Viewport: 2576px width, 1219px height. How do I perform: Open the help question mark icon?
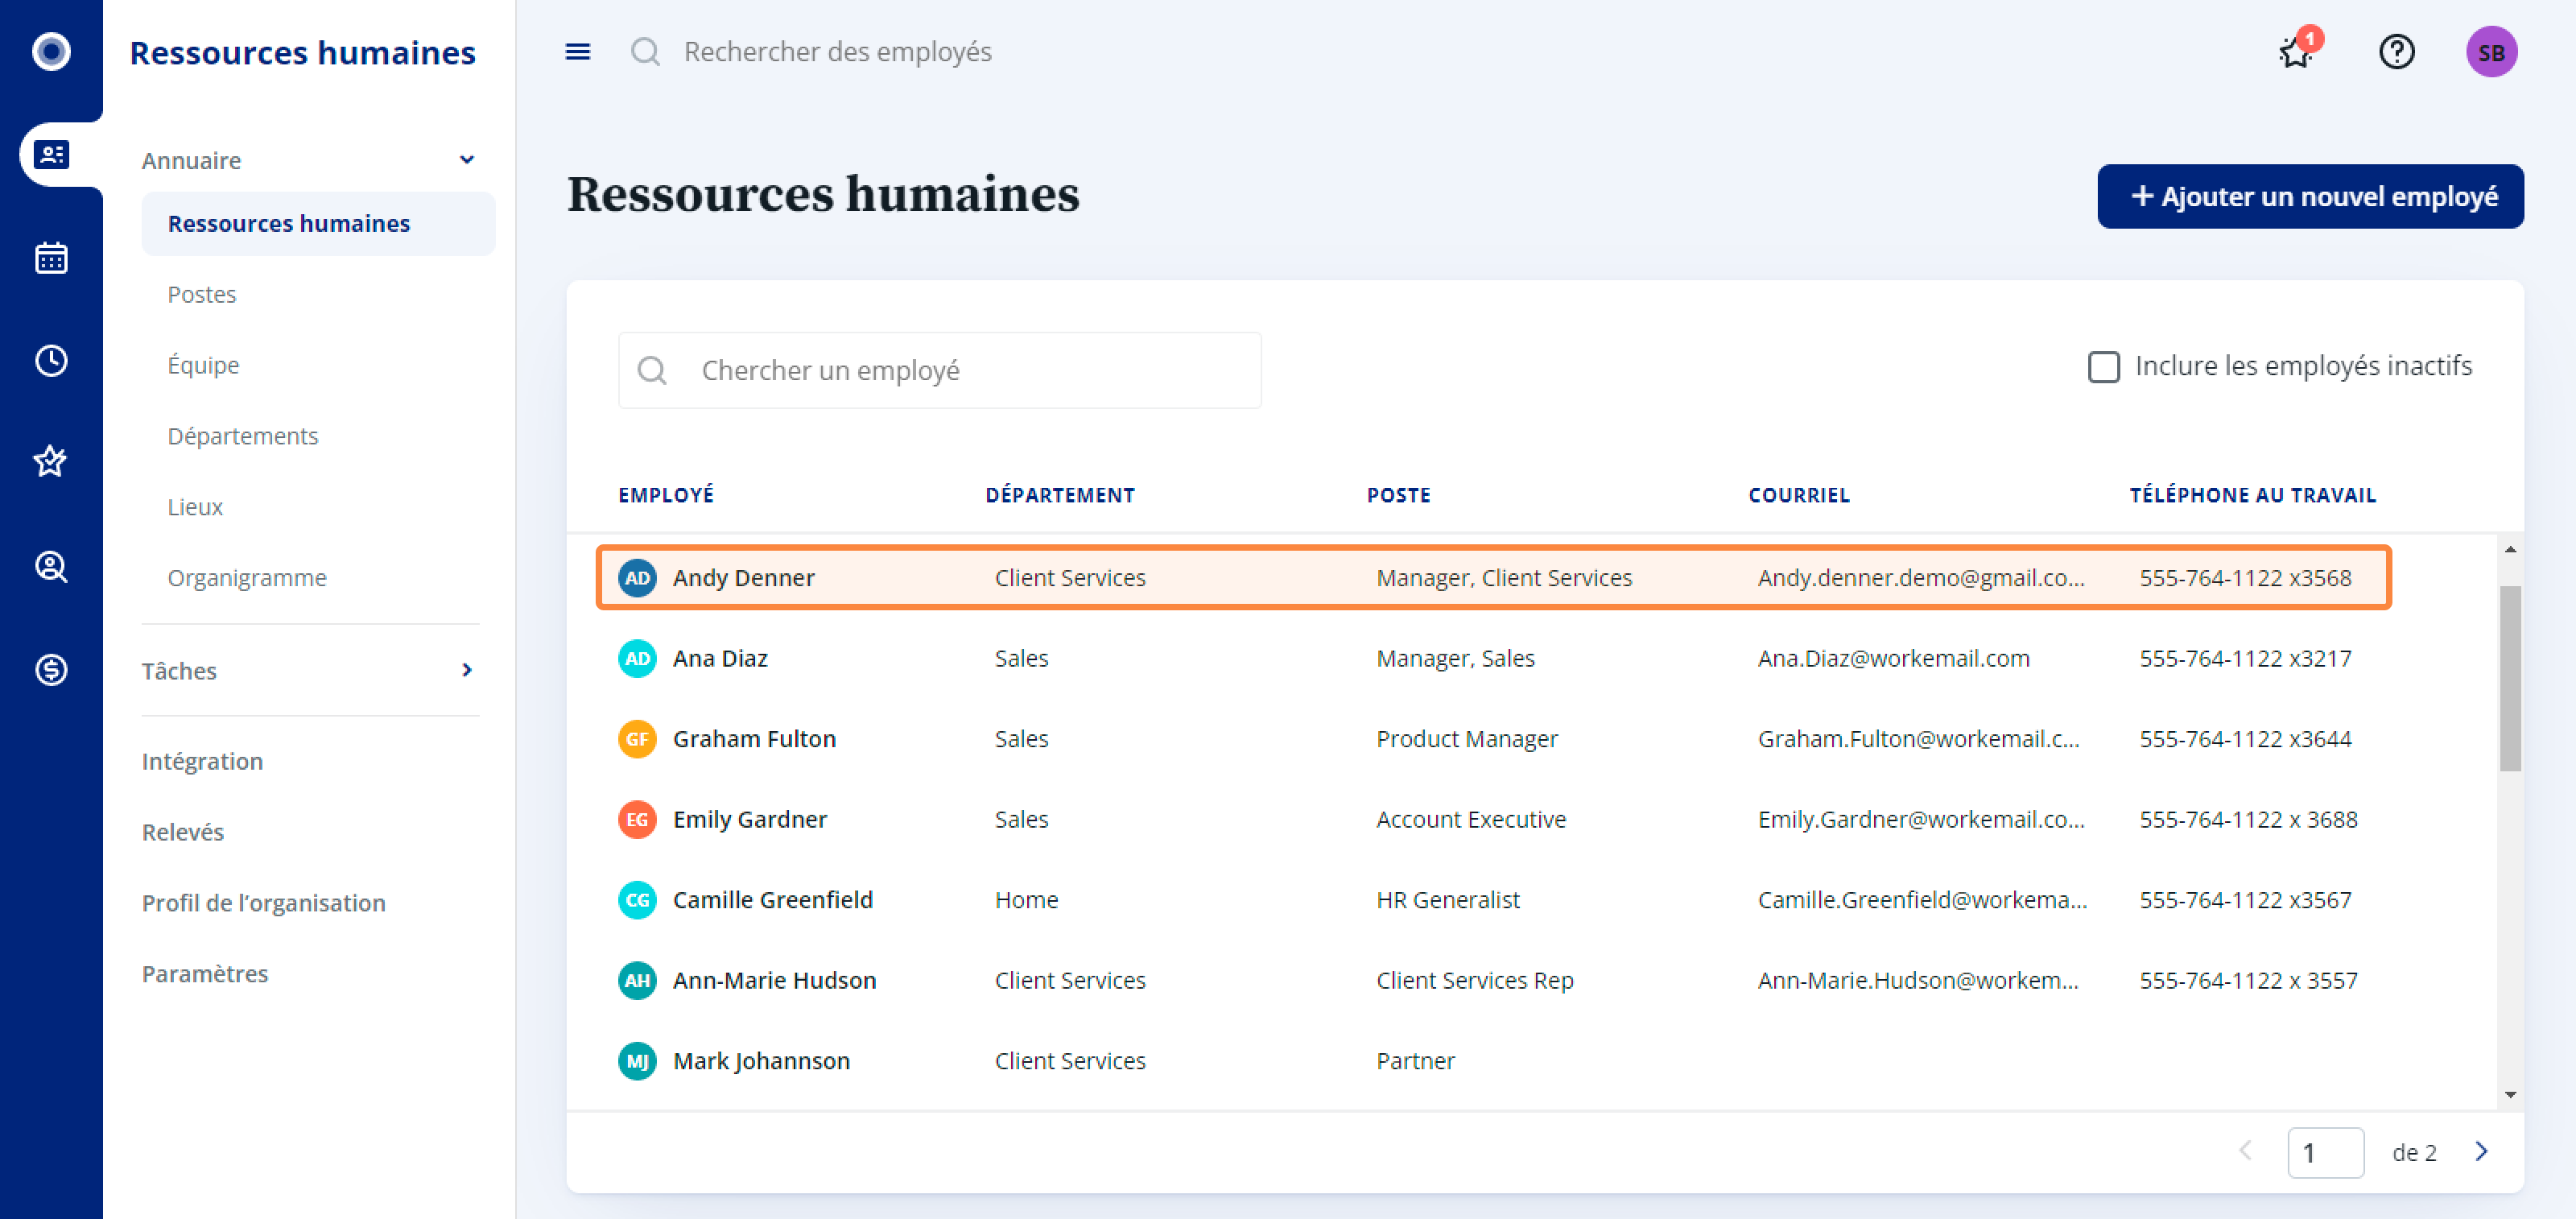click(2396, 52)
